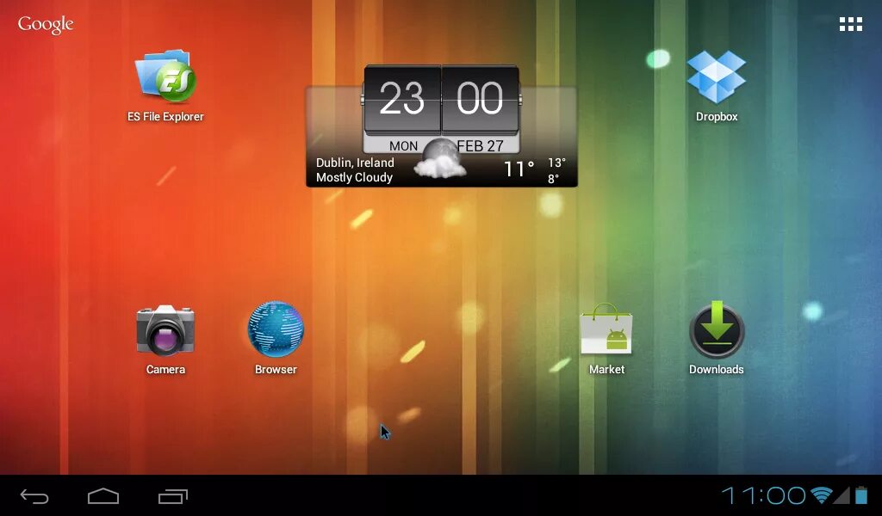Screen dimensions: 882x516
Task: Tap the Dublin, Ireland location text
Action: 355,163
